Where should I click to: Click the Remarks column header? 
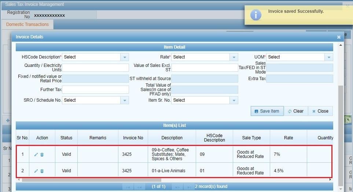pyautogui.click(x=98, y=138)
